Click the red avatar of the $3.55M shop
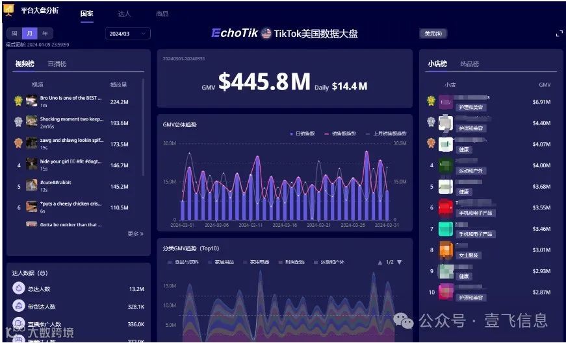Image resolution: width=566 pixels, height=343 pixels. click(445, 207)
